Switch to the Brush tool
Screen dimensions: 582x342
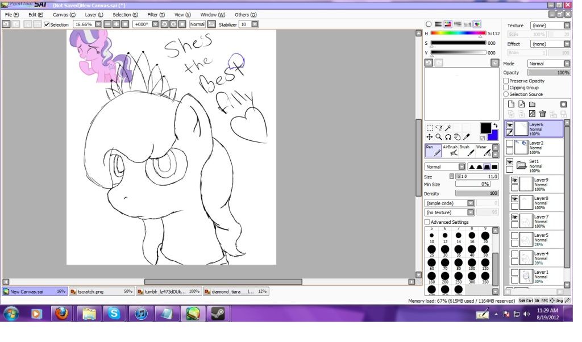tap(466, 151)
